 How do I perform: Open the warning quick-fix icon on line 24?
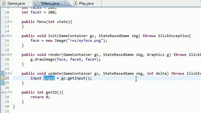[3, 78]
